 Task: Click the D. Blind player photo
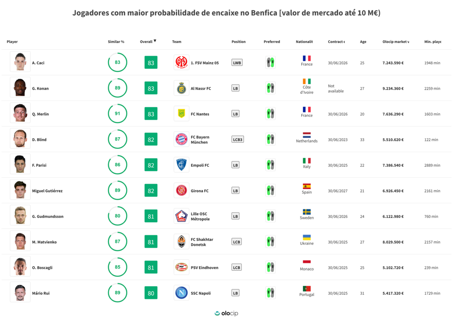pos(20,140)
